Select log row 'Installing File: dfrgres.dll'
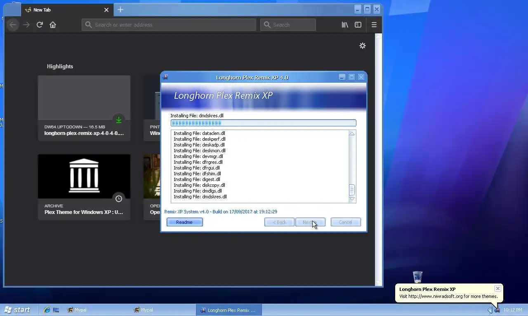The height and width of the screenshot is (316, 528). (x=198, y=162)
